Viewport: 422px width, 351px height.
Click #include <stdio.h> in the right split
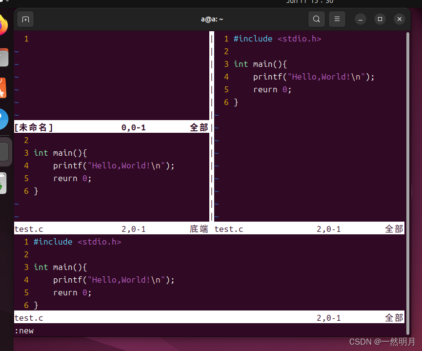278,39
